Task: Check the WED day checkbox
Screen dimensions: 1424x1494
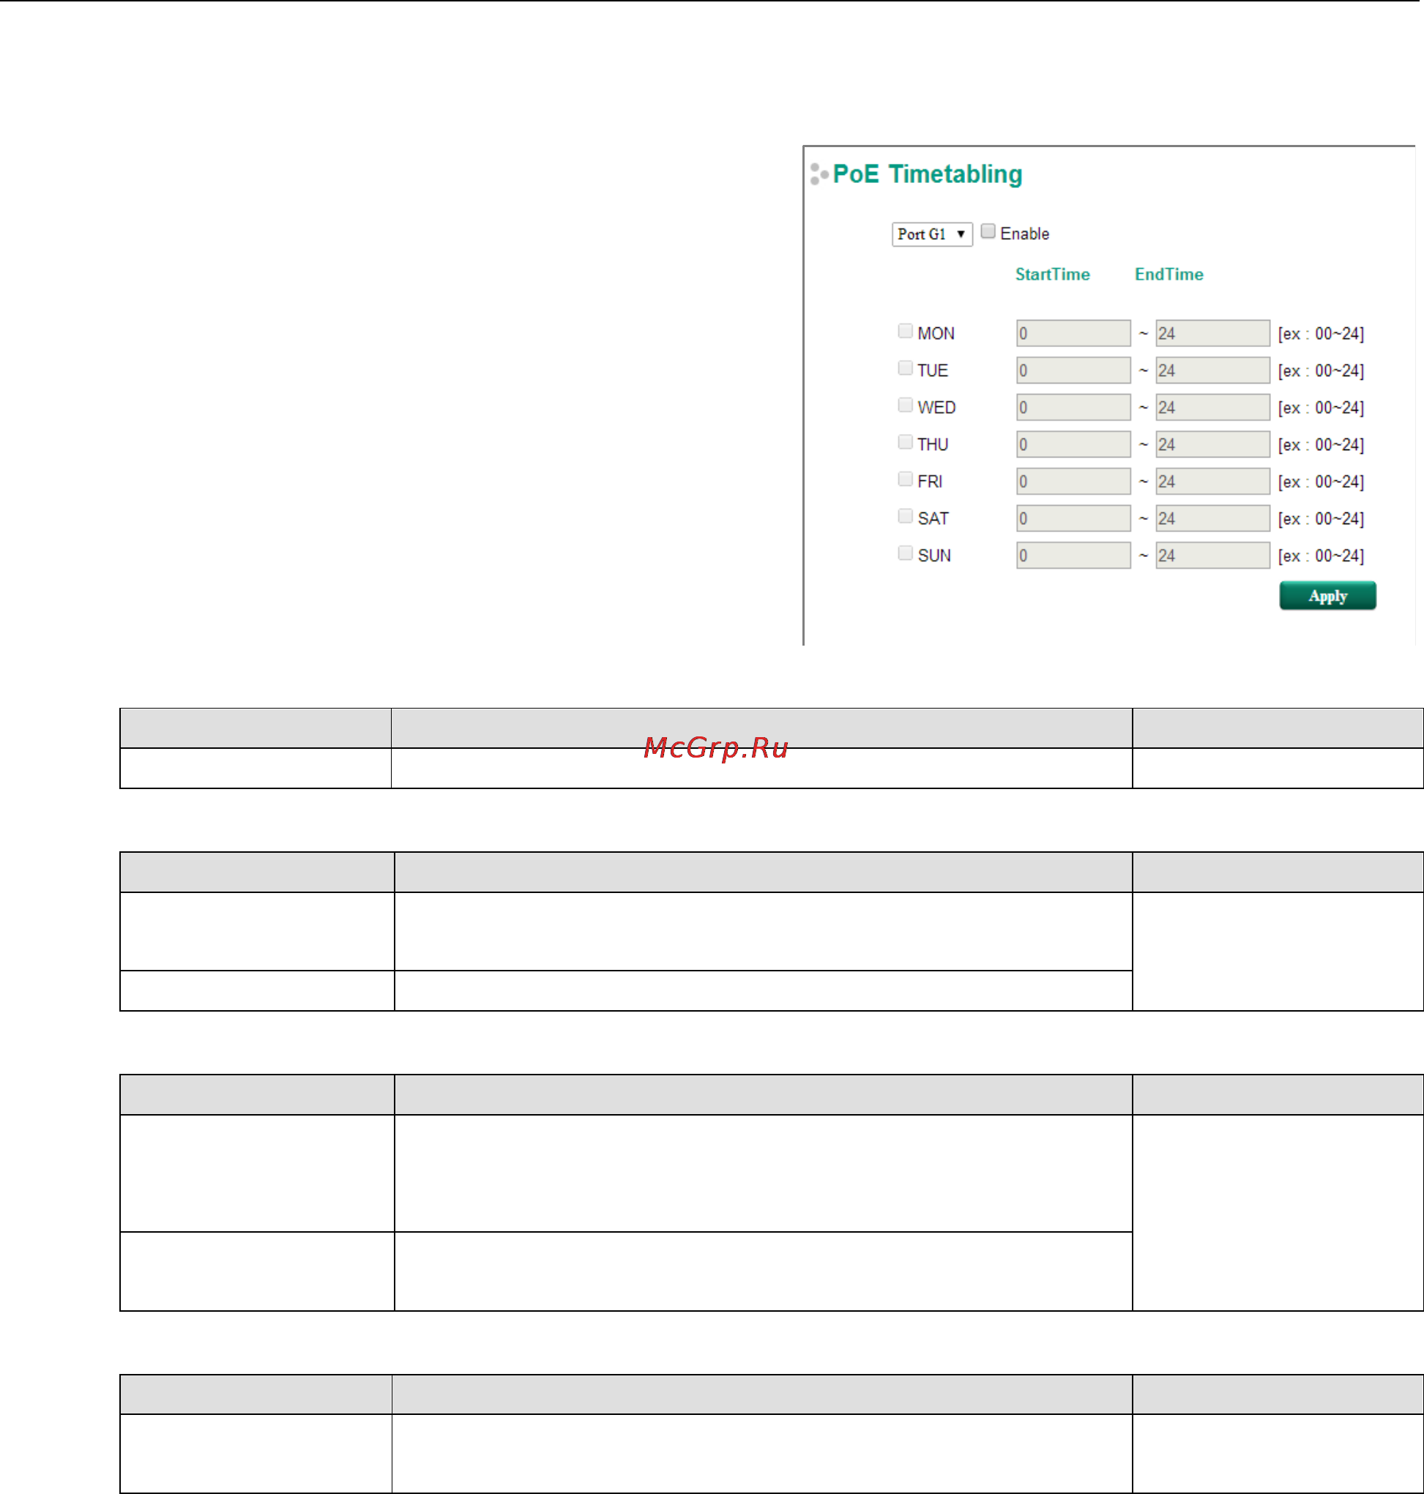Action: click(x=905, y=404)
